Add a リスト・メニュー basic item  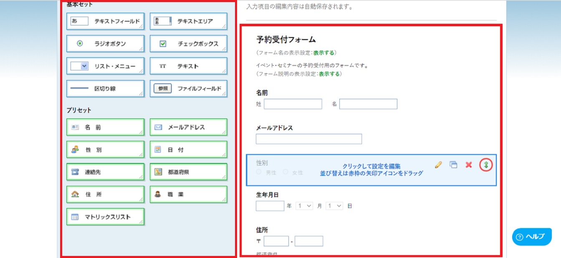[105, 66]
